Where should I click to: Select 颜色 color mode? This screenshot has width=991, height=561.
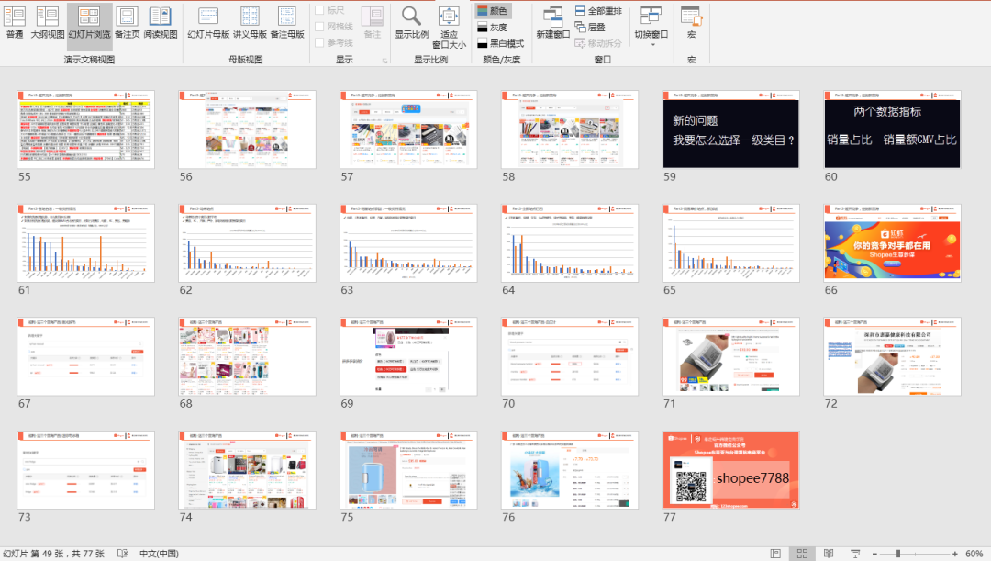coord(493,11)
